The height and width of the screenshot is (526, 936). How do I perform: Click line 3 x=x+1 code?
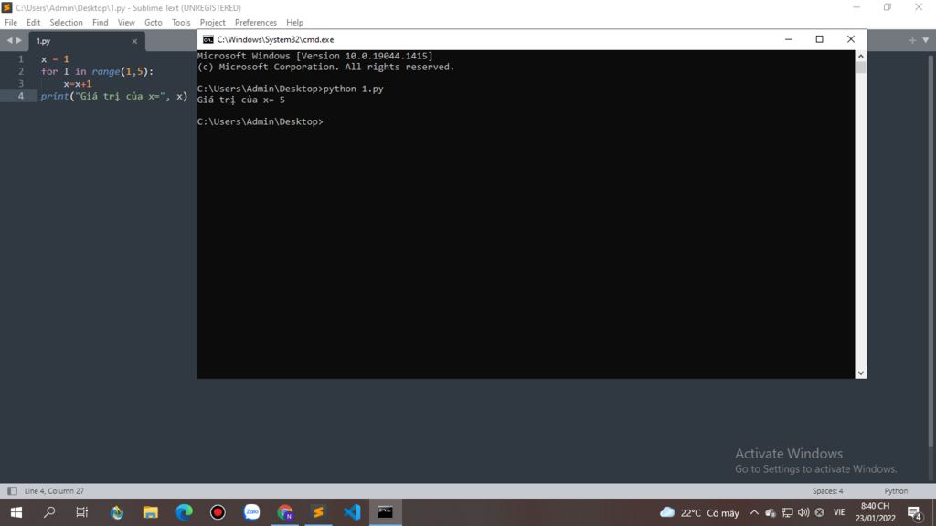point(78,84)
